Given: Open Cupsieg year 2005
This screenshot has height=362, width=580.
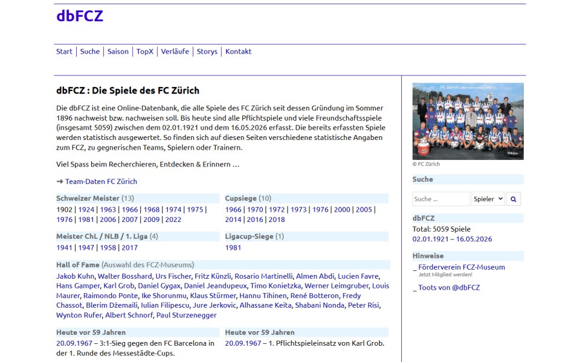Looking at the screenshot, I should click(364, 209).
